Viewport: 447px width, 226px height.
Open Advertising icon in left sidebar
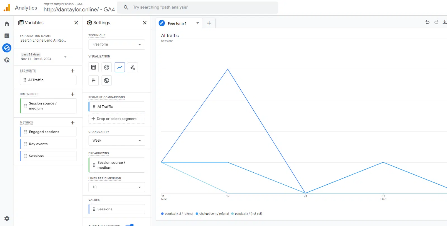click(x=7, y=60)
